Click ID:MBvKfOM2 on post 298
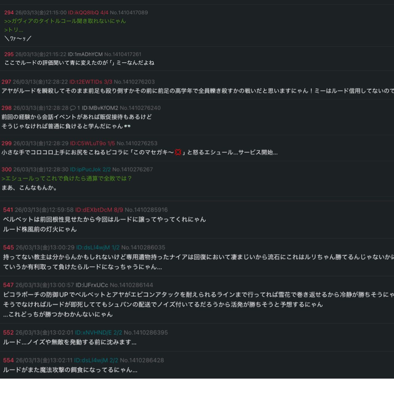Screen dimensions: 394x394 coord(100,108)
